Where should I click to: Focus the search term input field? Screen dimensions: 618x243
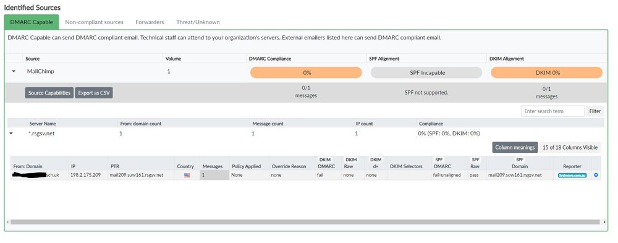click(x=552, y=111)
